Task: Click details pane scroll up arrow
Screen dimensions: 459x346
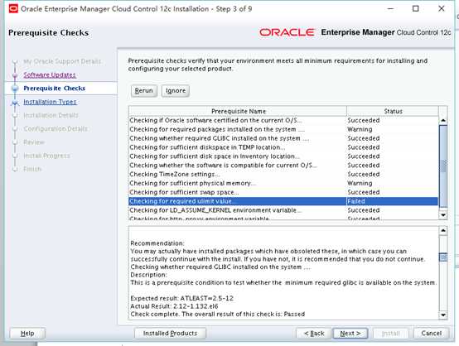Action: pos(443,230)
